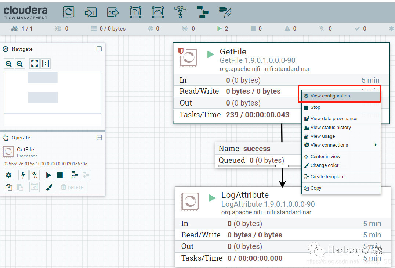
Task: Click the Queued 0 (0 bytes) text
Action: [251, 160]
